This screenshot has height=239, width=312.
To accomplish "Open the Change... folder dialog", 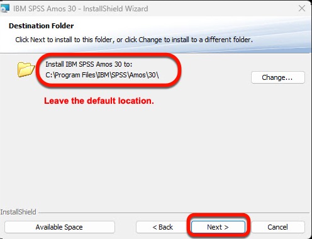I will coord(278,77).
